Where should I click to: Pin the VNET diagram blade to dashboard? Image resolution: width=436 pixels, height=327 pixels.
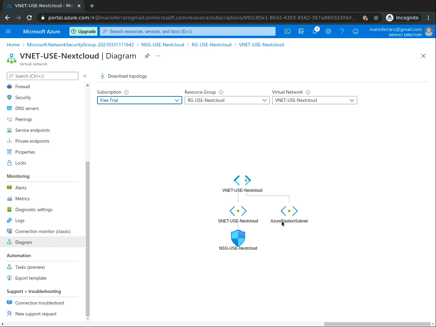pos(147,56)
